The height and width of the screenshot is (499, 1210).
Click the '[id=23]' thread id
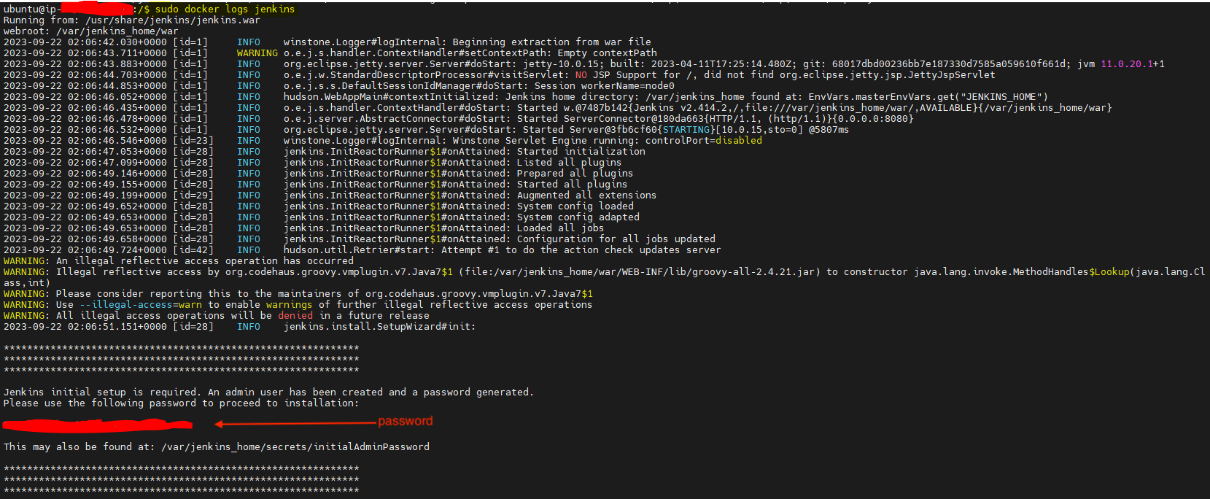pos(193,141)
